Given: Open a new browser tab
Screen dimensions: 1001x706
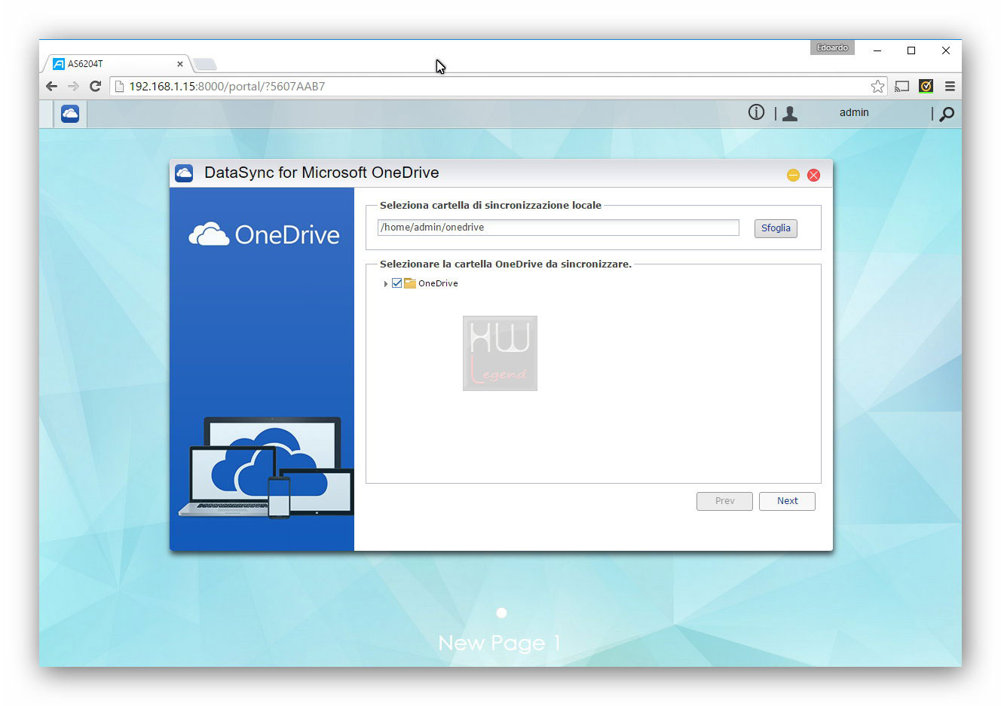Looking at the screenshot, I should 205,64.
